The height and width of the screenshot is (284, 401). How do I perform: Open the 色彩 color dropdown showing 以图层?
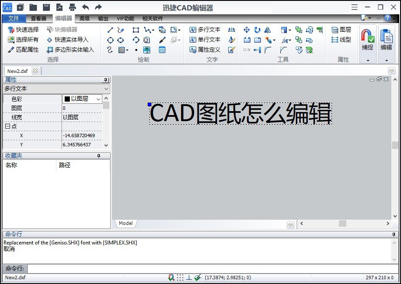pos(98,98)
